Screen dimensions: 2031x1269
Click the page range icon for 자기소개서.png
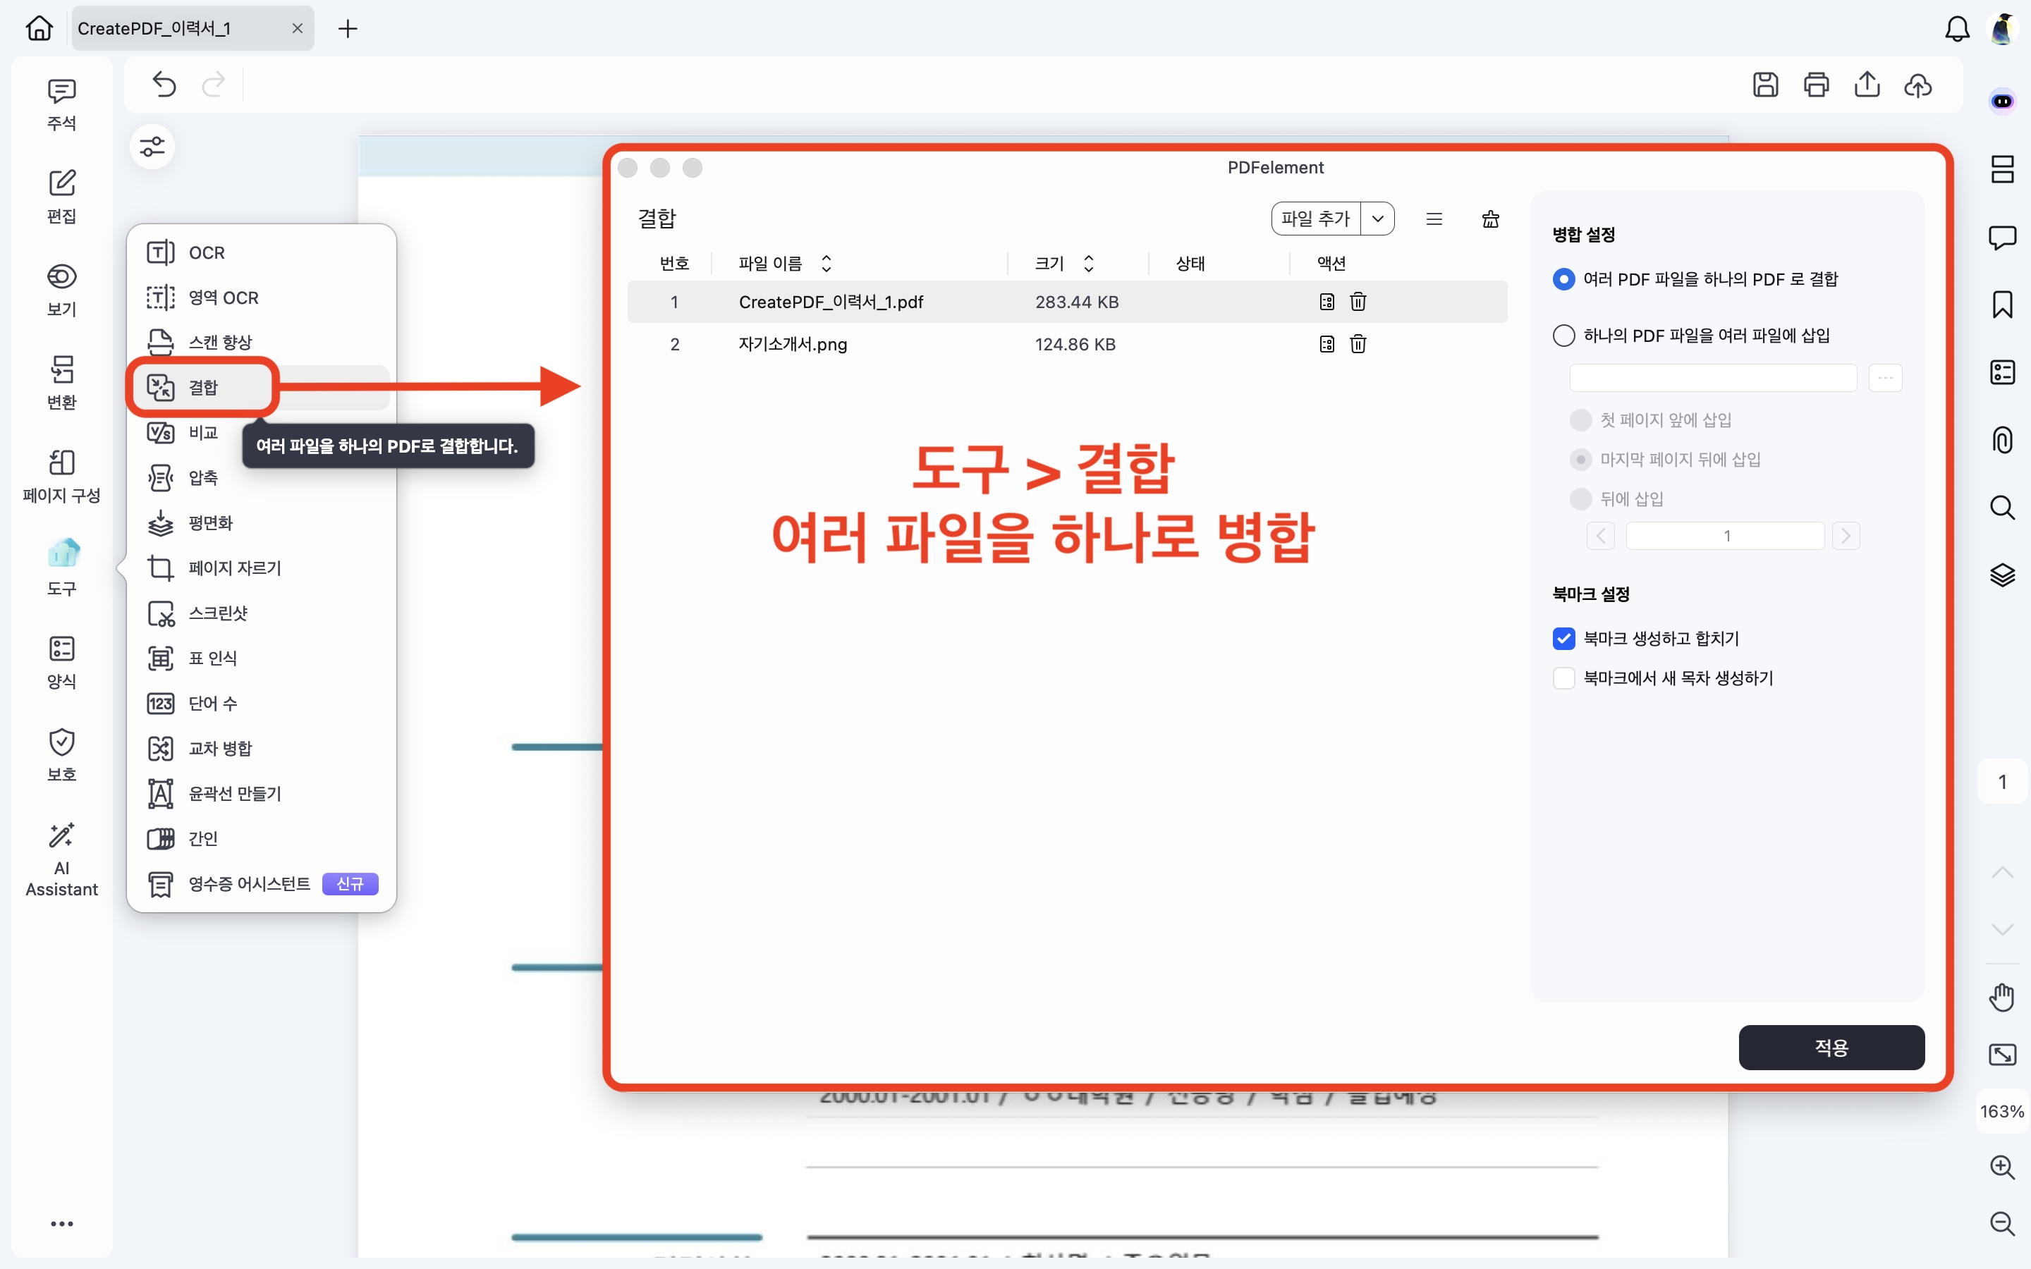[x=1326, y=344]
